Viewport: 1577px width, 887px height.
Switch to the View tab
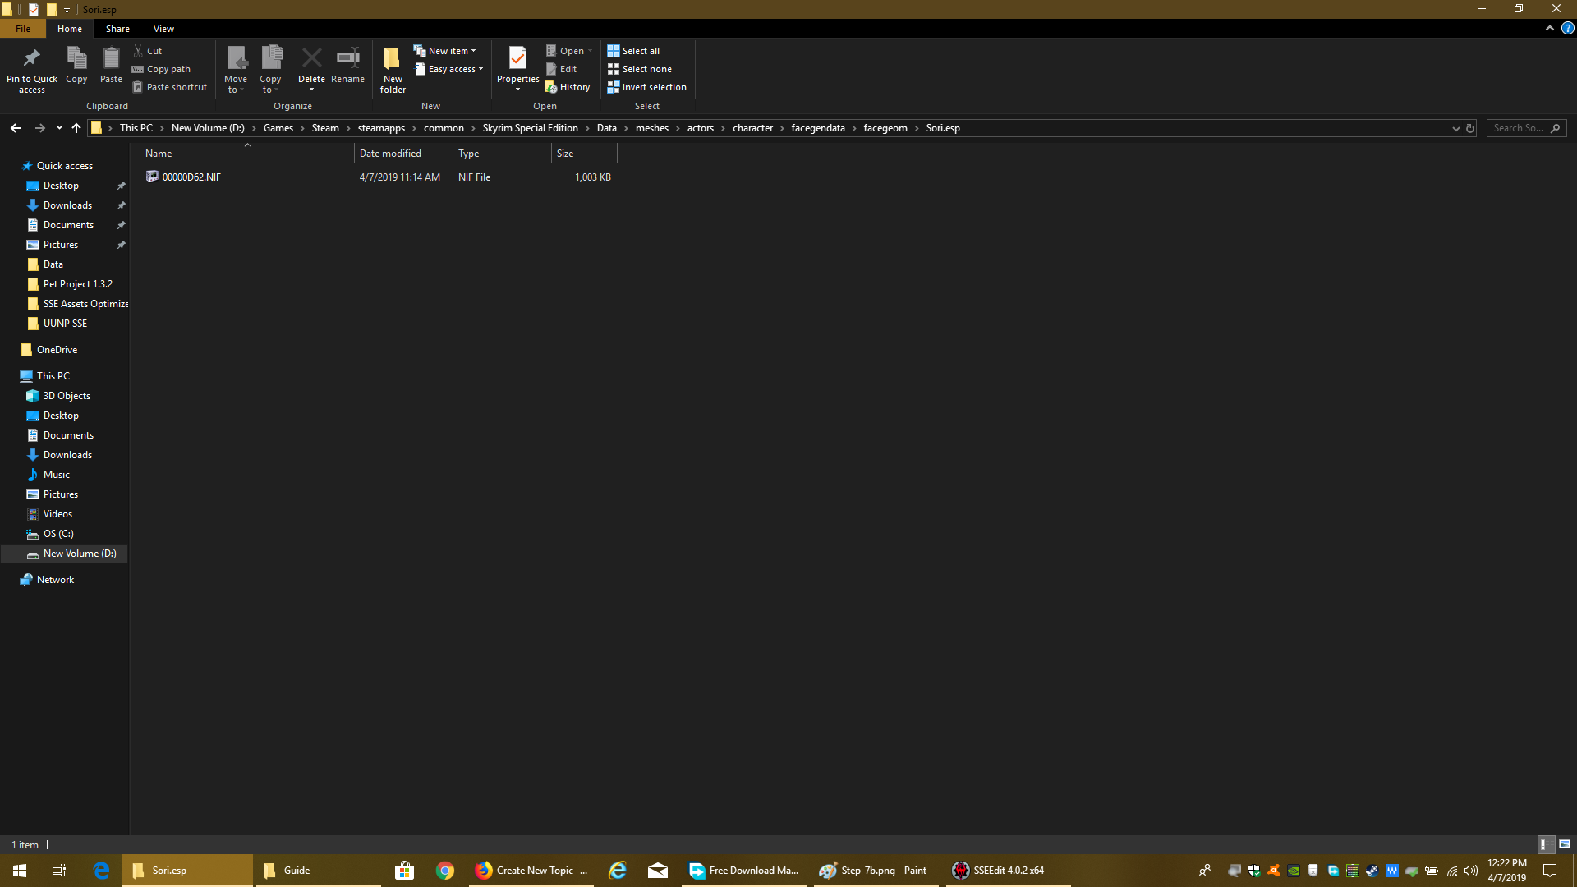[163, 29]
